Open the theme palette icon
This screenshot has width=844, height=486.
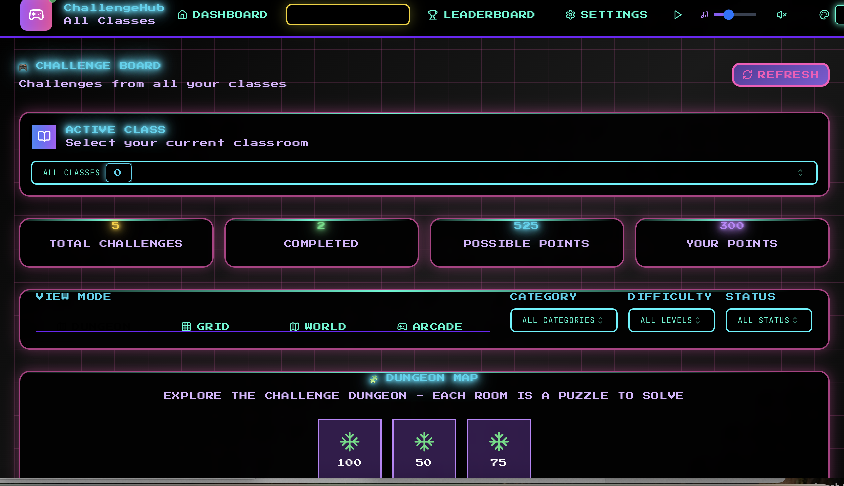pyautogui.click(x=824, y=15)
